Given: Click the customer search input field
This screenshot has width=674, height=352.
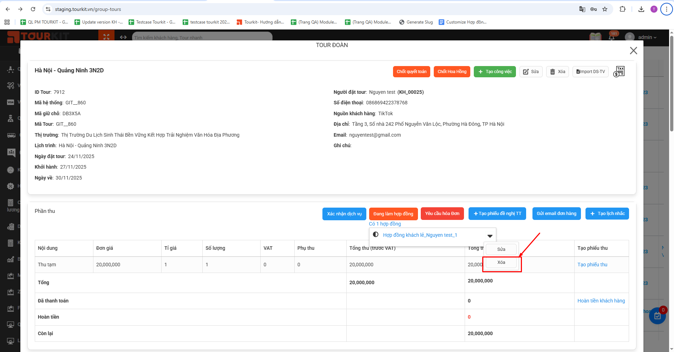Looking at the screenshot, I should [202, 37].
